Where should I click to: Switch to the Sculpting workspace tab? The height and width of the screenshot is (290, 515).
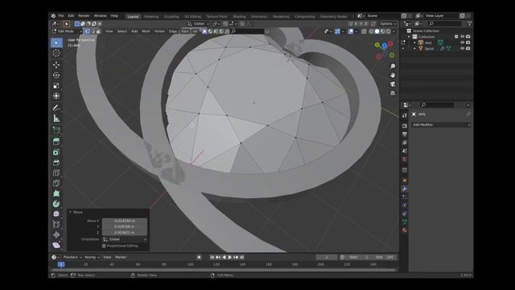tap(171, 16)
